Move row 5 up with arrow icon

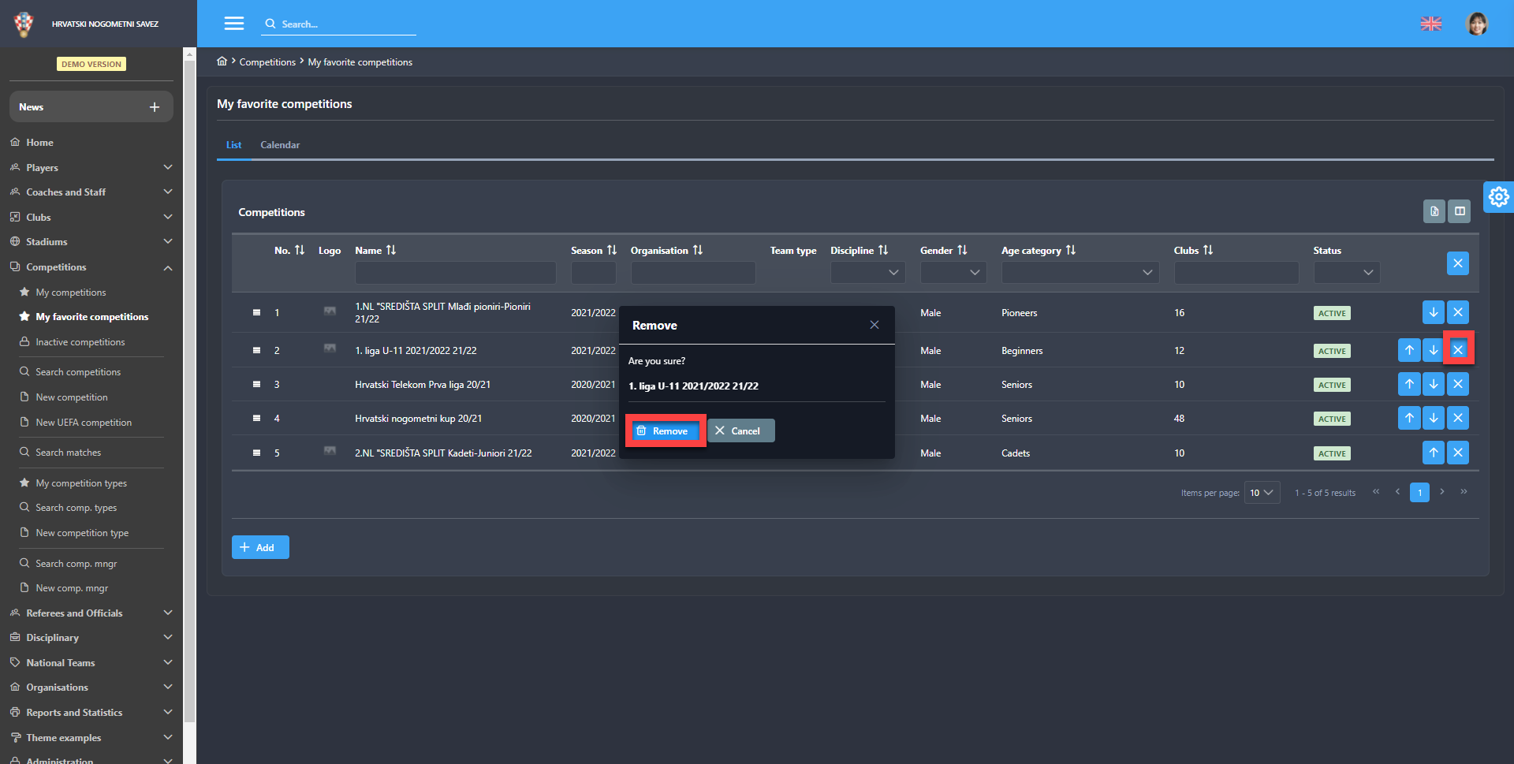(1433, 453)
